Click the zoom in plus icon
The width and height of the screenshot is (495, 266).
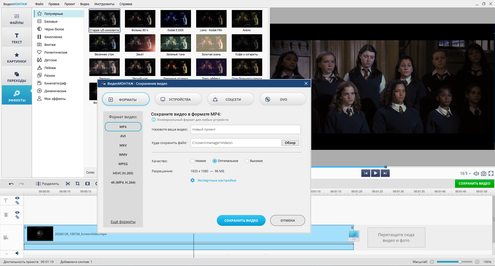click(x=477, y=262)
